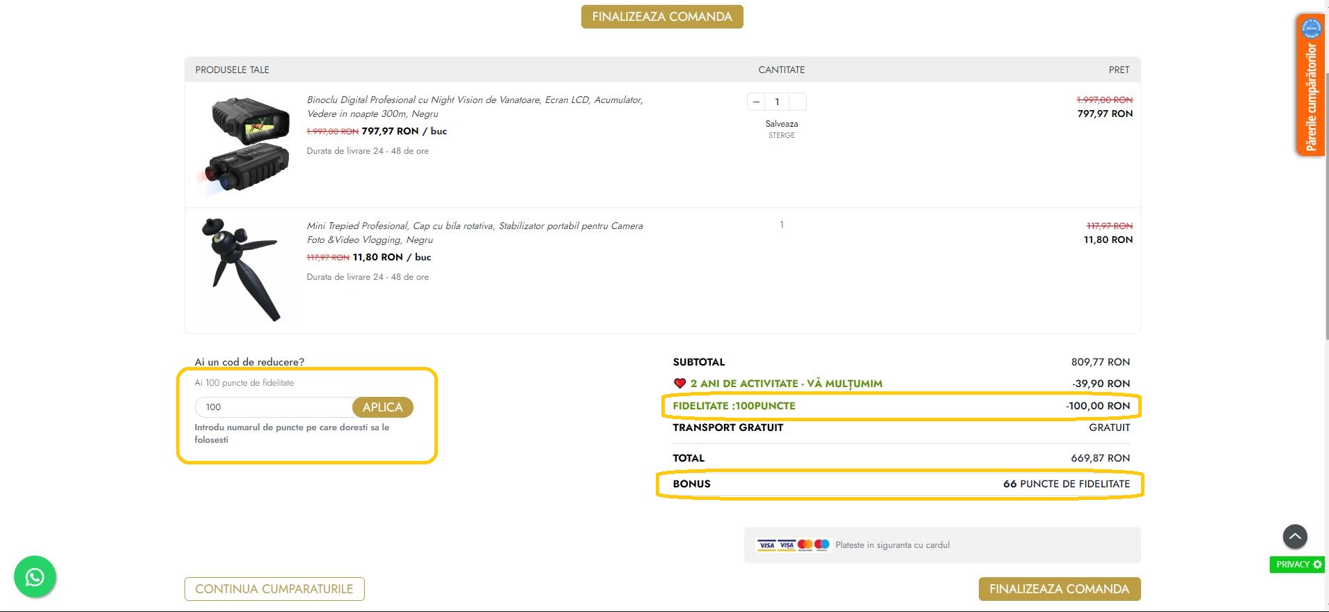The height and width of the screenshot is (612, 1329).
Task: Apply loyalty points with Aplica button
Action: pos(382,407)
